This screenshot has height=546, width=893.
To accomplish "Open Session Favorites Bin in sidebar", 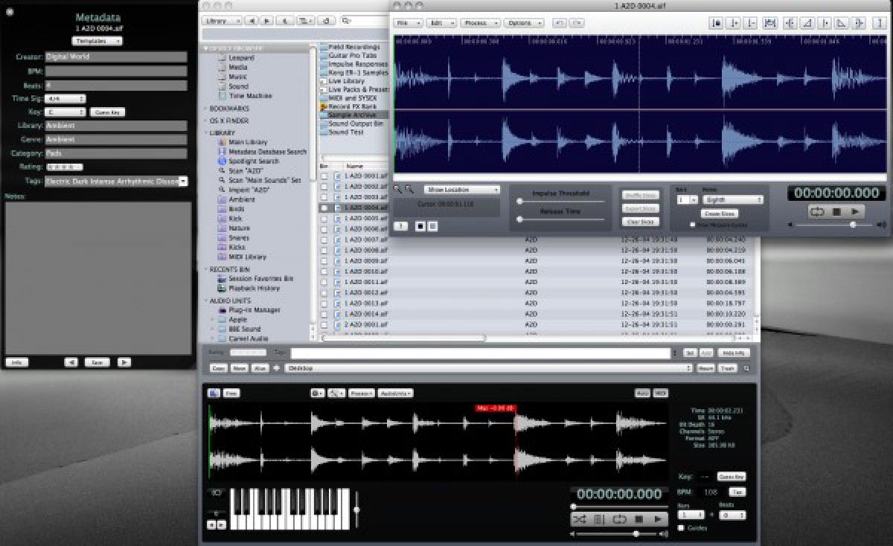I will click(260, 278).
